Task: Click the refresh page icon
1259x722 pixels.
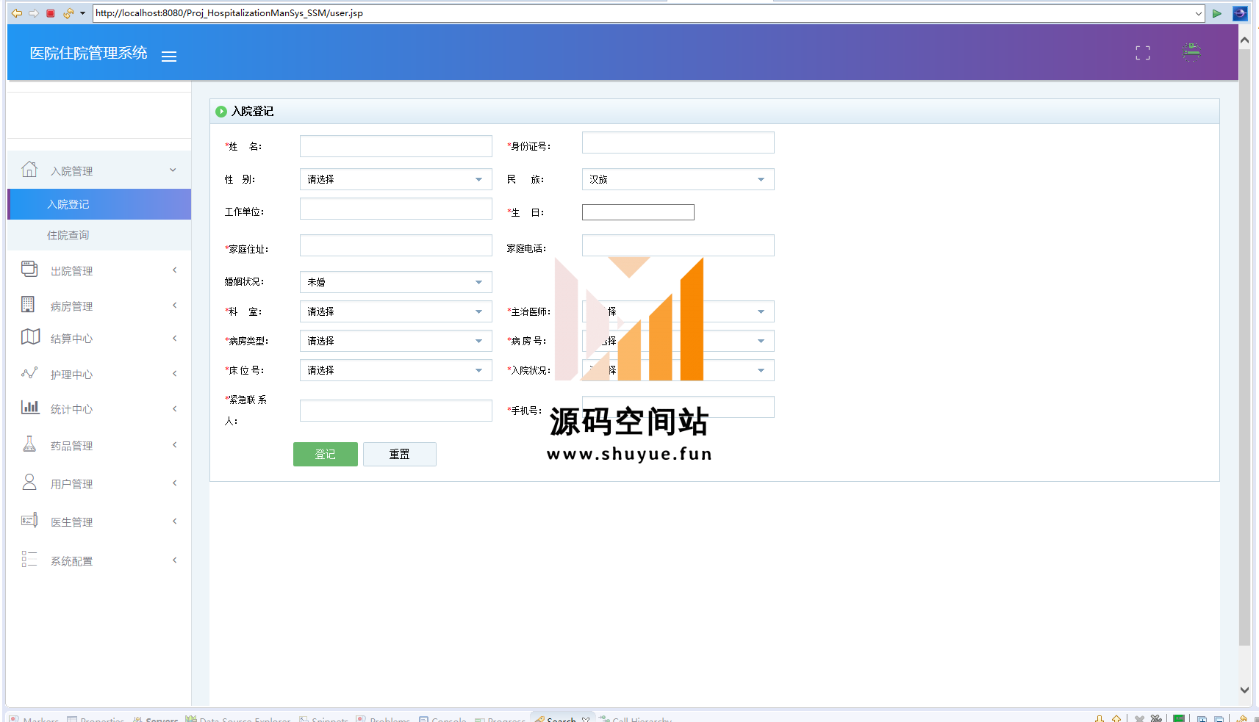Action: [x=68, y=13]
